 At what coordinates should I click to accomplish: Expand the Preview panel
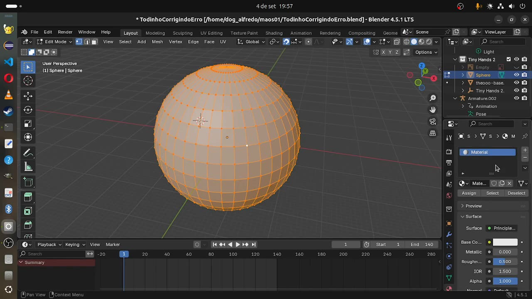(473, 206)
